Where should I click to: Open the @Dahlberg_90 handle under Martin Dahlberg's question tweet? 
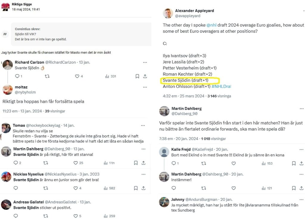184,113
